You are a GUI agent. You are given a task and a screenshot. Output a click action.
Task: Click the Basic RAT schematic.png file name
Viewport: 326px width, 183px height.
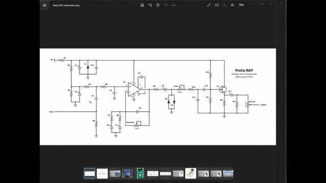pos(66,6)
